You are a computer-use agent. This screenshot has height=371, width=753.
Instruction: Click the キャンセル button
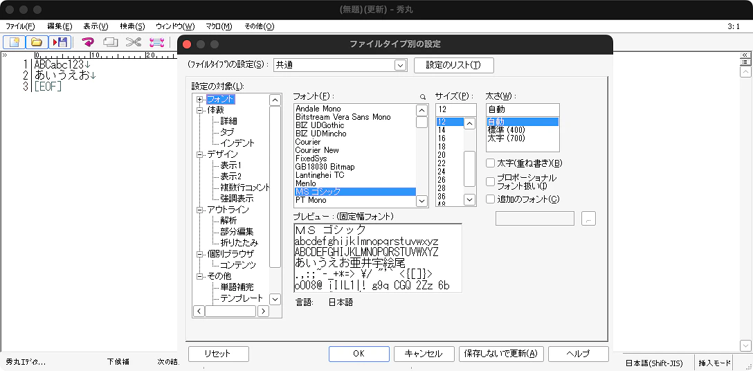[424, 354]
